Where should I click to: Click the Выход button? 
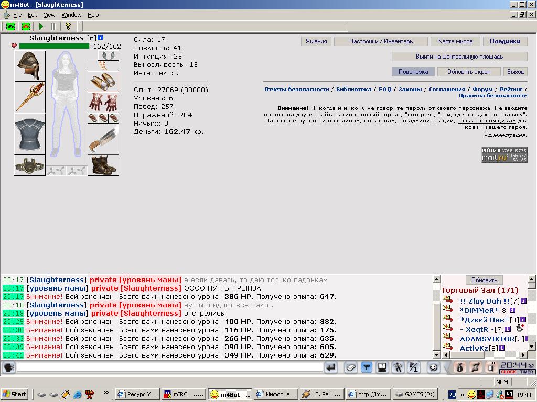515,72
